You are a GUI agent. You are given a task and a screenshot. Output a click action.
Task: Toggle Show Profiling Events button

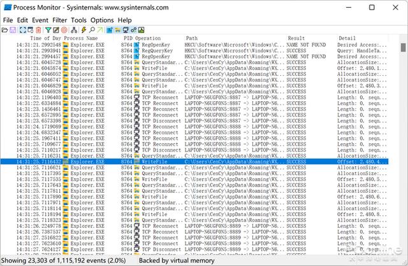[142, 30]
